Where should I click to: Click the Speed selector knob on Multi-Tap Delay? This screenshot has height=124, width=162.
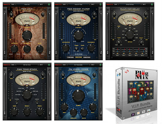pyautogui.click(x=130, y=35)
